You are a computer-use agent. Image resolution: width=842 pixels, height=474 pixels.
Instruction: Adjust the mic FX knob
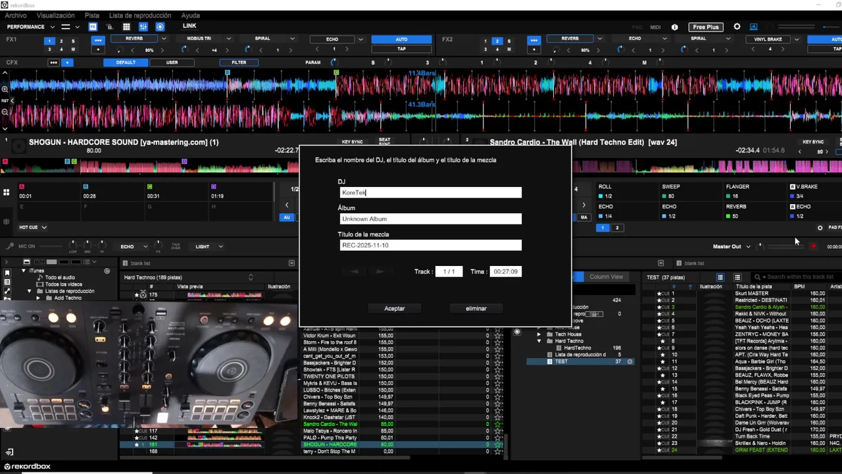coord(158,246)
